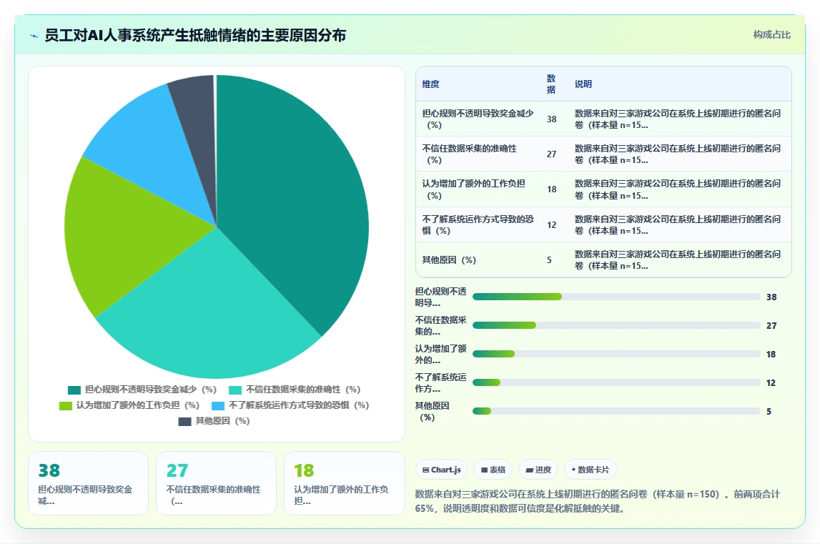The image size is (820, 544).
Task: Click the 数据 table column header
Action: 551,84
